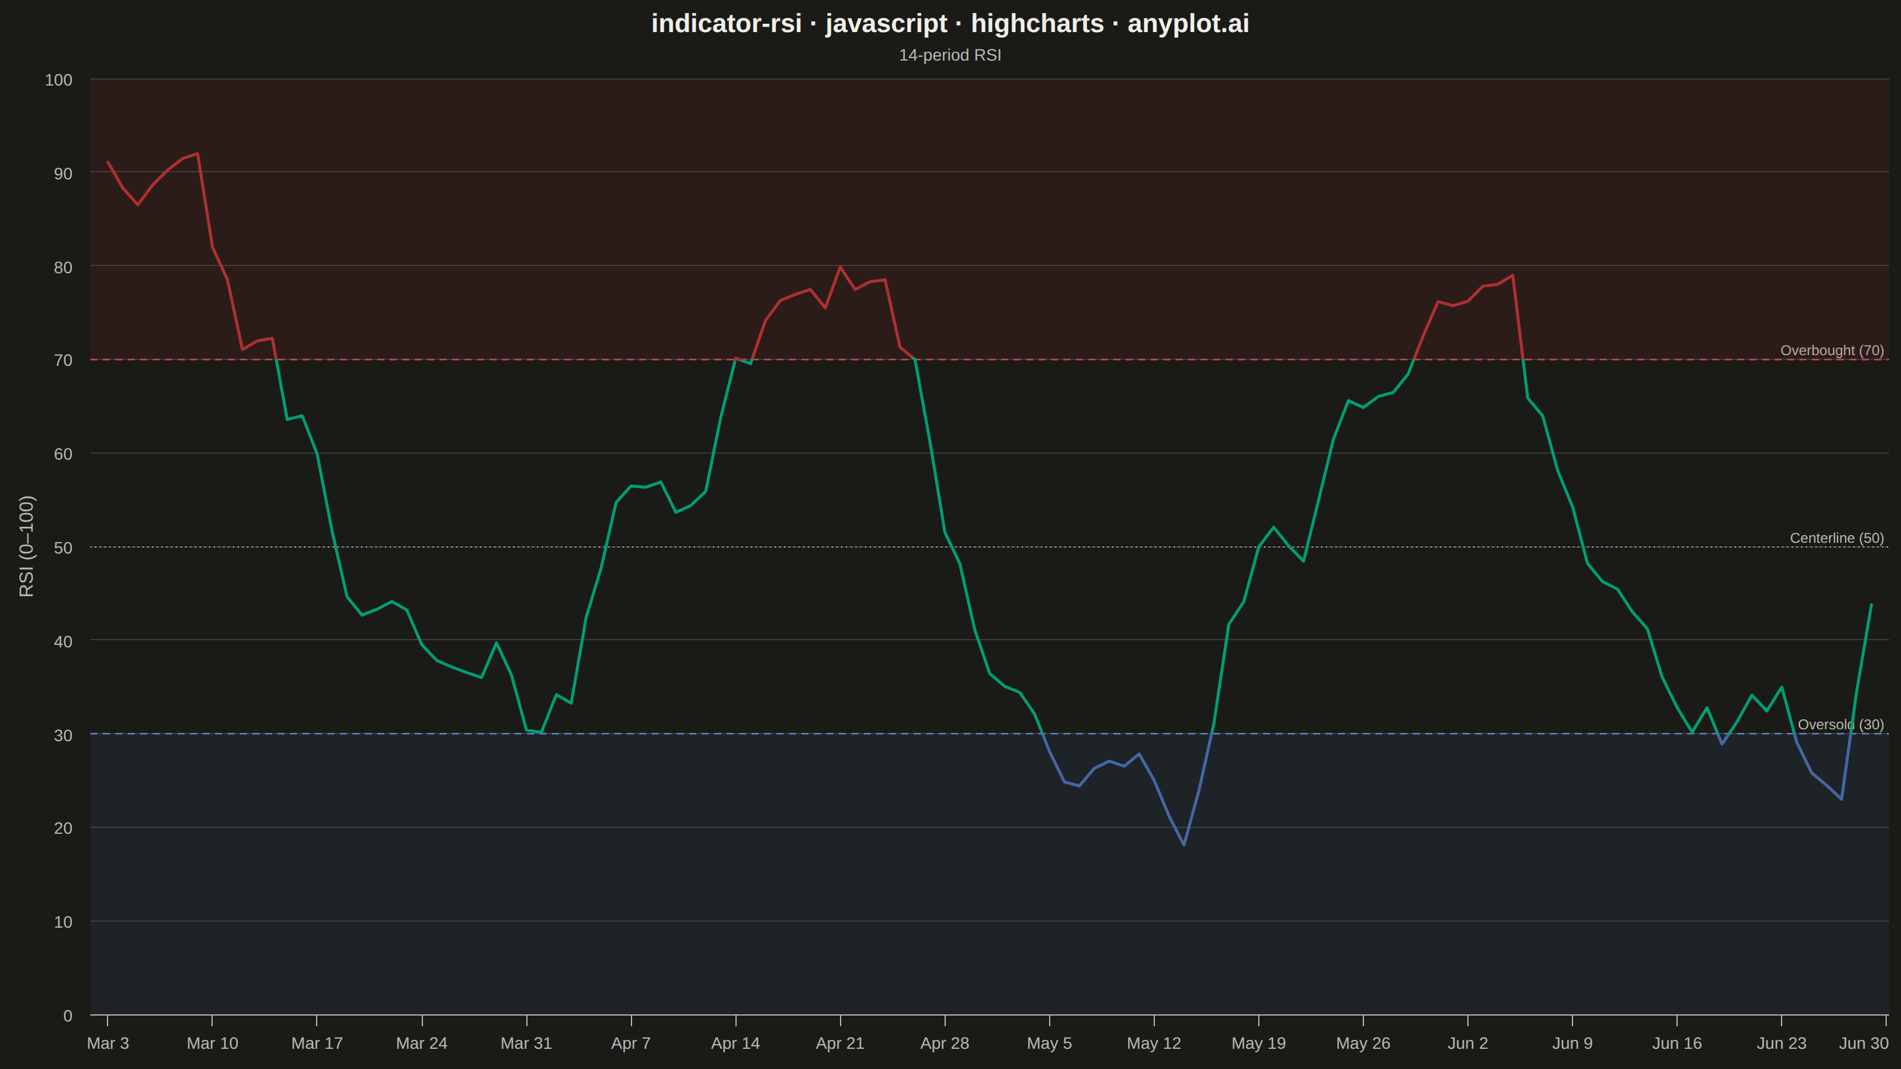Click the lowest RSI trough in mid-May
Viewport: 1901px width, 1069px height.
pyautogui.click(x=1184, y=845)
